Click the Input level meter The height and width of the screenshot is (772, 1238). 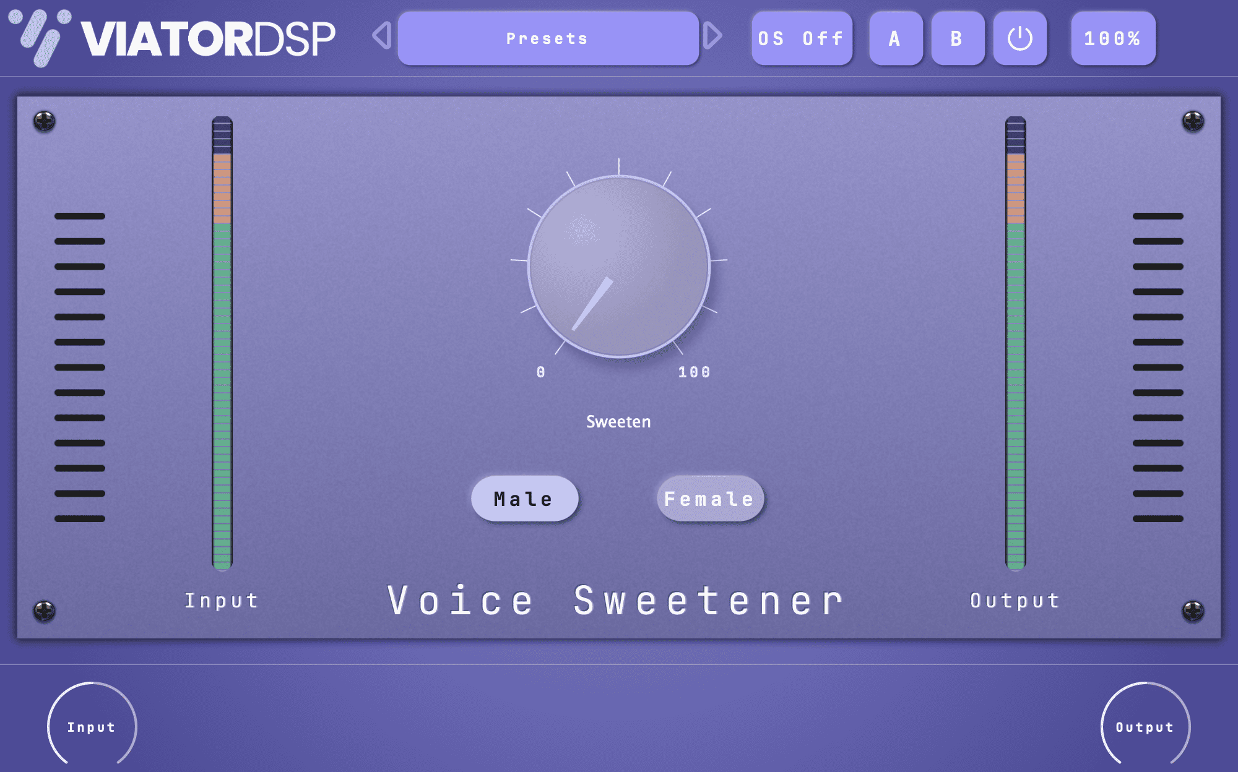222,343
